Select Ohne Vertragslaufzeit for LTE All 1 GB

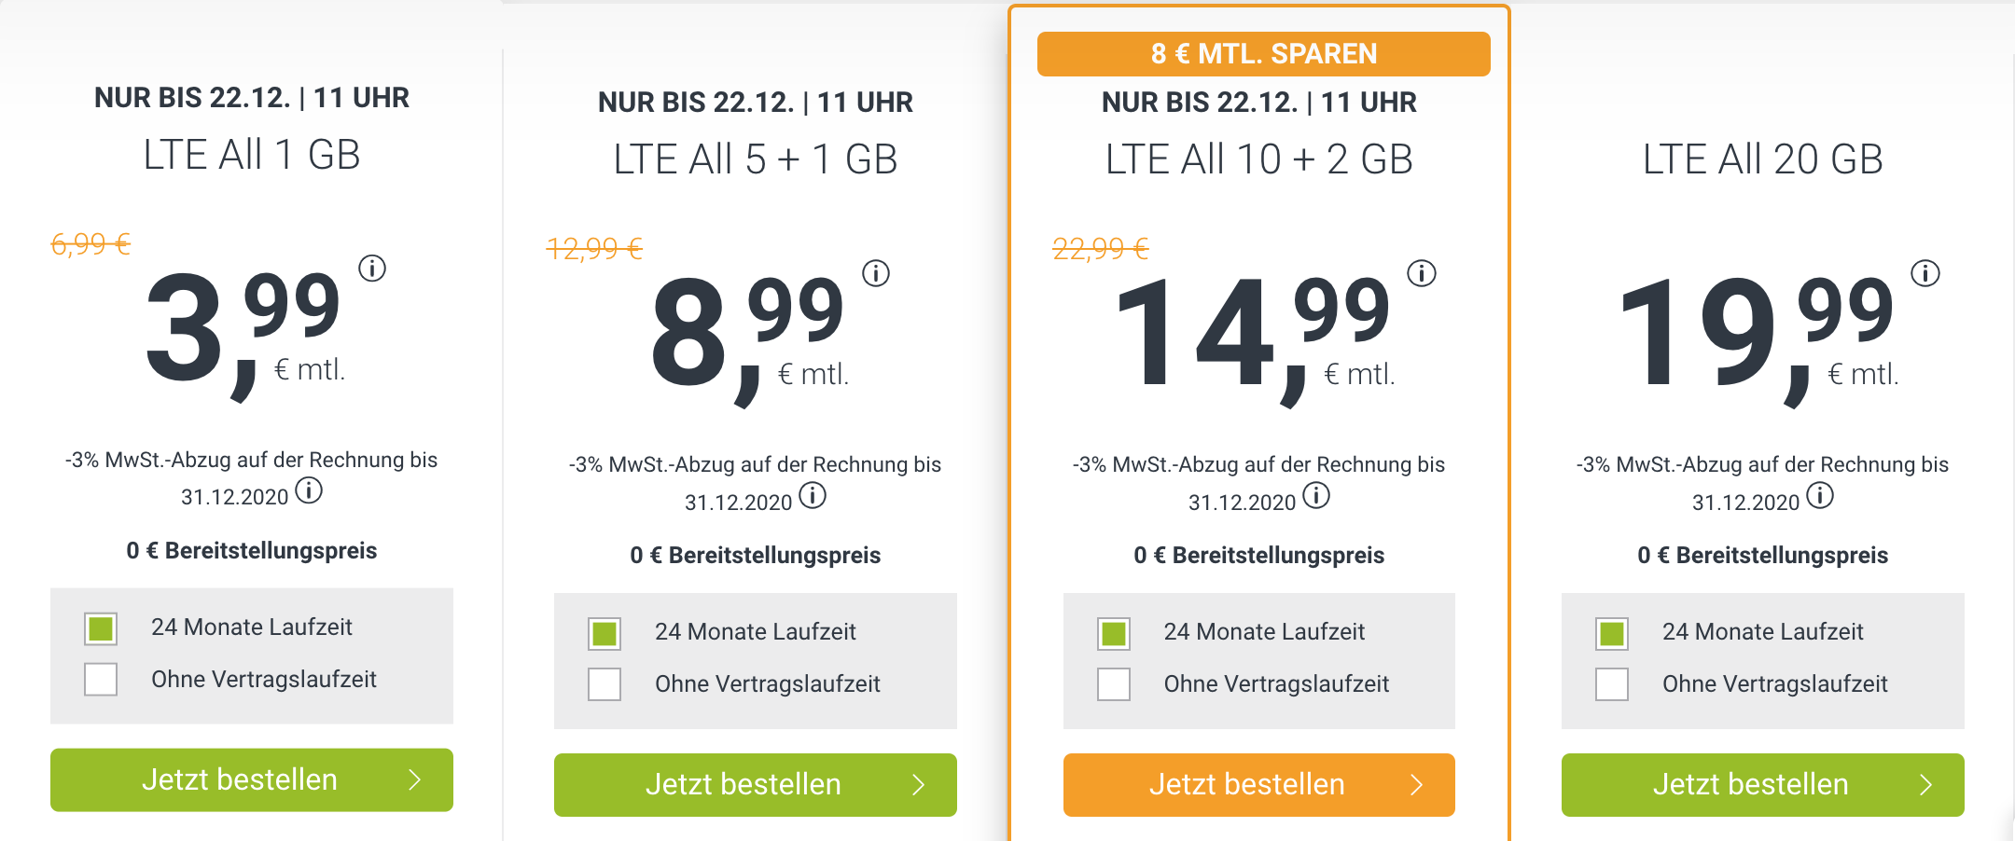click(x=101, y=679)
